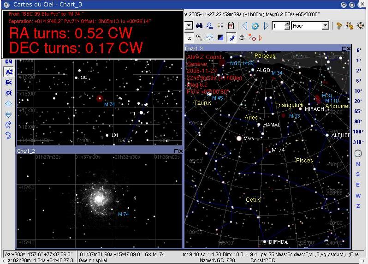This screenshot has width=368, height=264.
Task: Toggle the sky background color icon
Action: (x=220, y=37)
